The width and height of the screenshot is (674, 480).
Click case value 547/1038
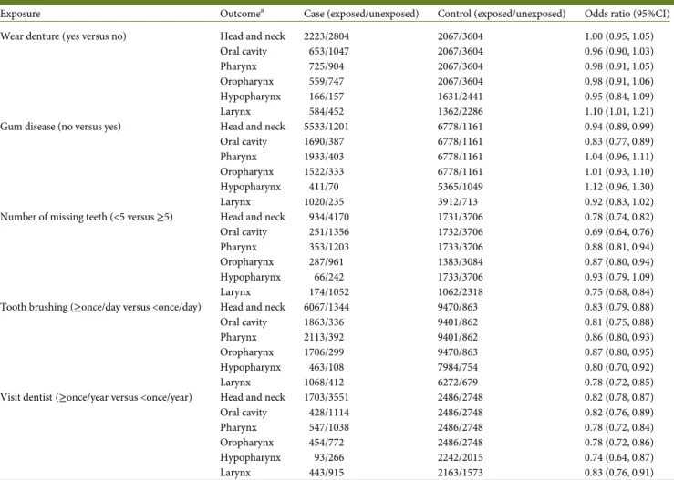[x=329, y=427]
